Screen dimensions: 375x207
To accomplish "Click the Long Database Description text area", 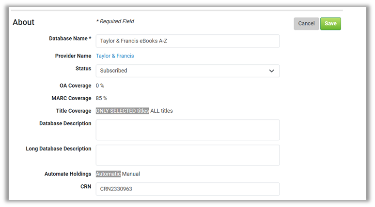I will pos(187,155).
